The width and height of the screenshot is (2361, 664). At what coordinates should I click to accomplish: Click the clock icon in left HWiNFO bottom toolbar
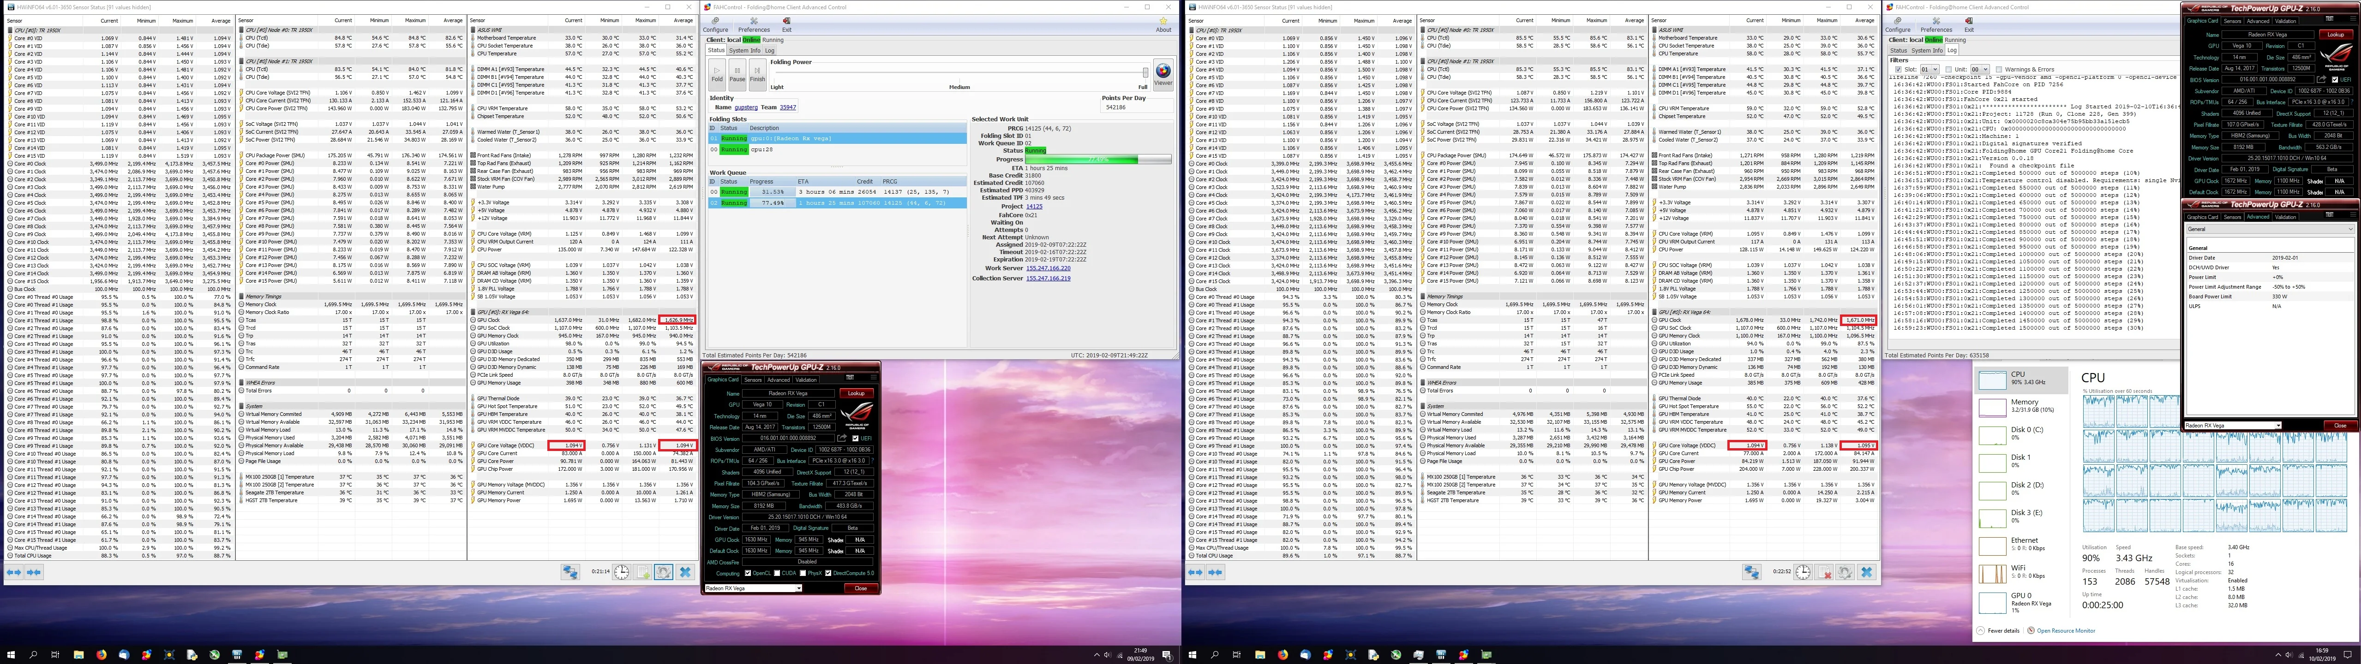pyautogui.click(x=622, y=571)
